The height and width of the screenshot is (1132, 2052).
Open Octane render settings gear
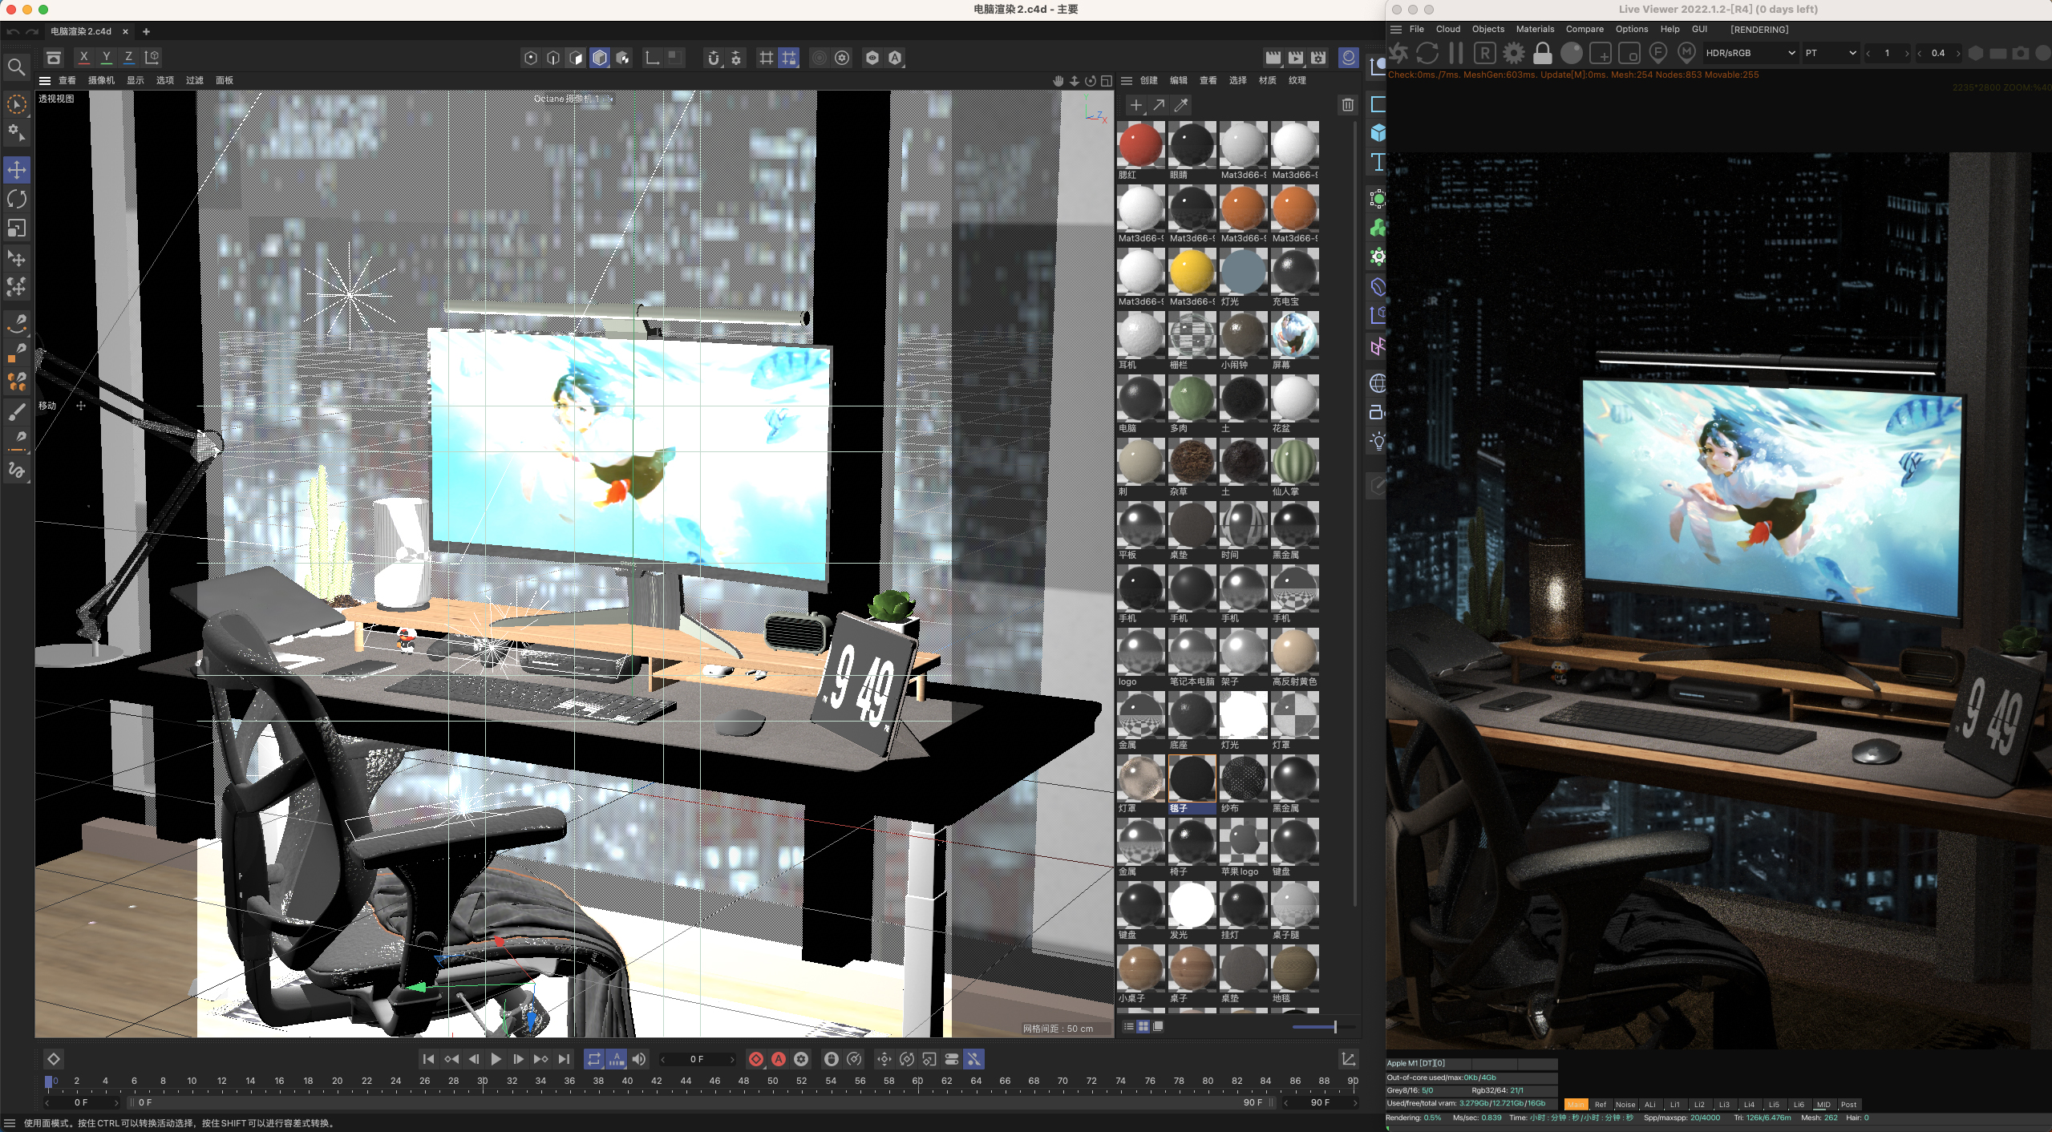click(x=1513, y=53)
